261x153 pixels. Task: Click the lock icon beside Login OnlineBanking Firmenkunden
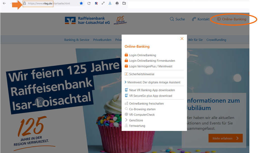(x=126, y=60)
